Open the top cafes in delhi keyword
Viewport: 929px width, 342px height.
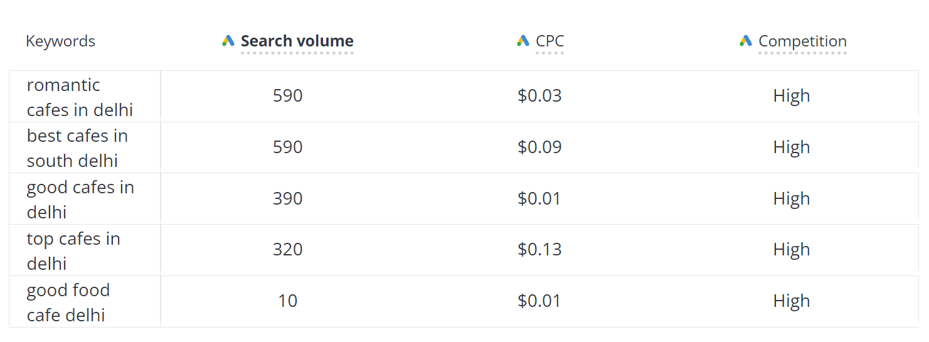click(x=73, y=251)
